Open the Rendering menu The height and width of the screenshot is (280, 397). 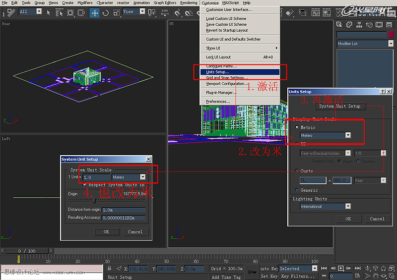(189, 3)
